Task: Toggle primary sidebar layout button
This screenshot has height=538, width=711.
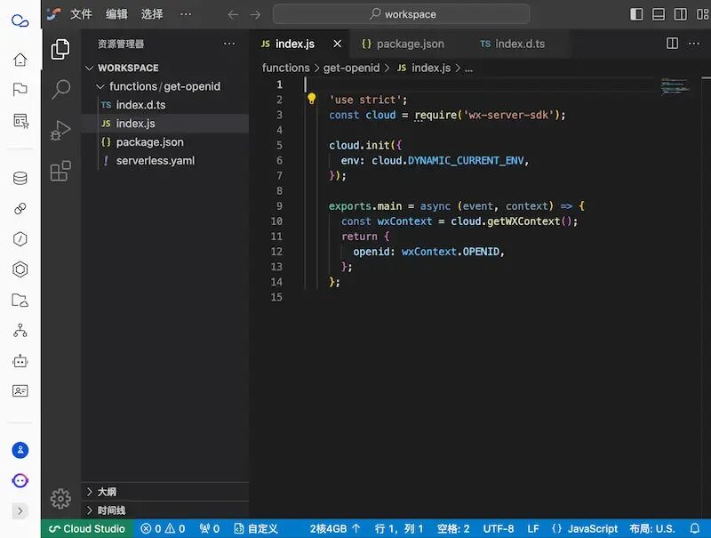Action: coord(636,14)
